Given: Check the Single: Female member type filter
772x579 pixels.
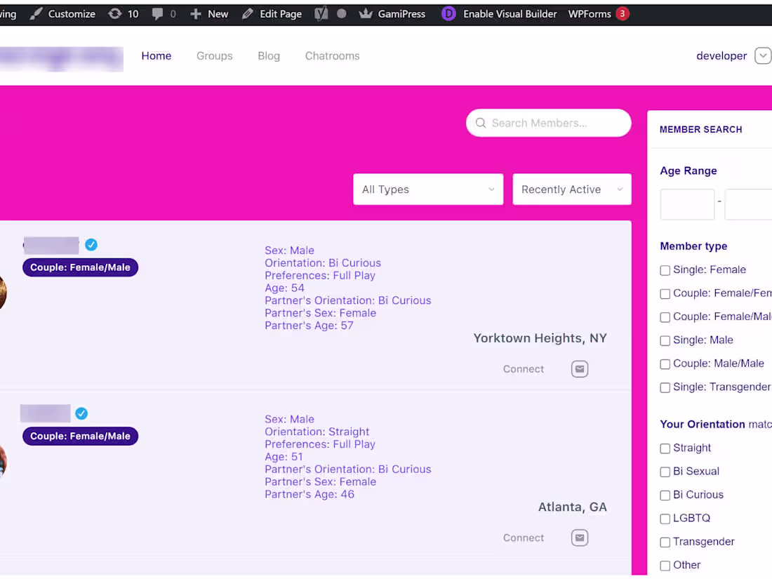Looking at the screenshot, I should (x=665, y=270).
